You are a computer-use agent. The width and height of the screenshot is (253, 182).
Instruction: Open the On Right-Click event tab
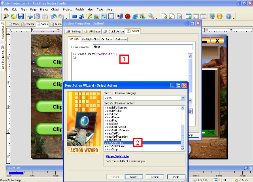(x=90, y=39)
